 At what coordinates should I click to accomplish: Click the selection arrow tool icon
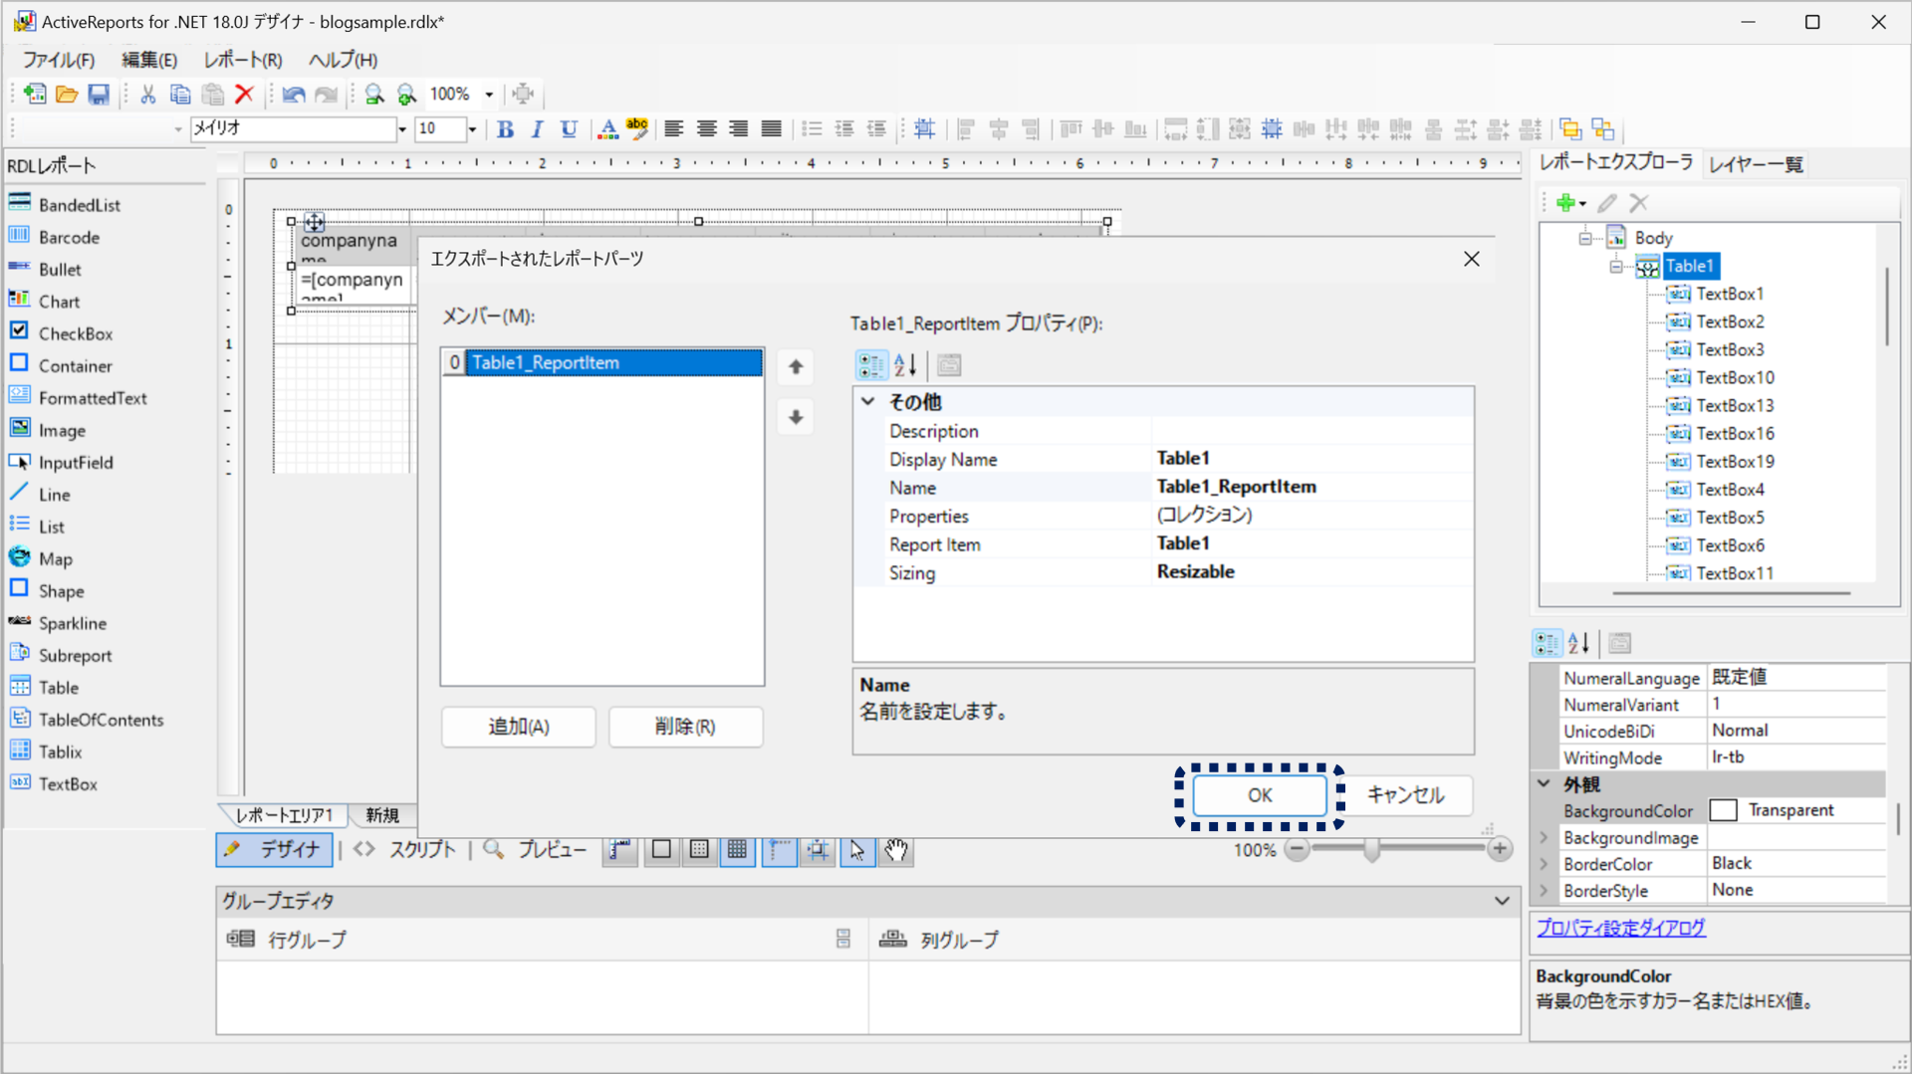[x=857, y=850]
